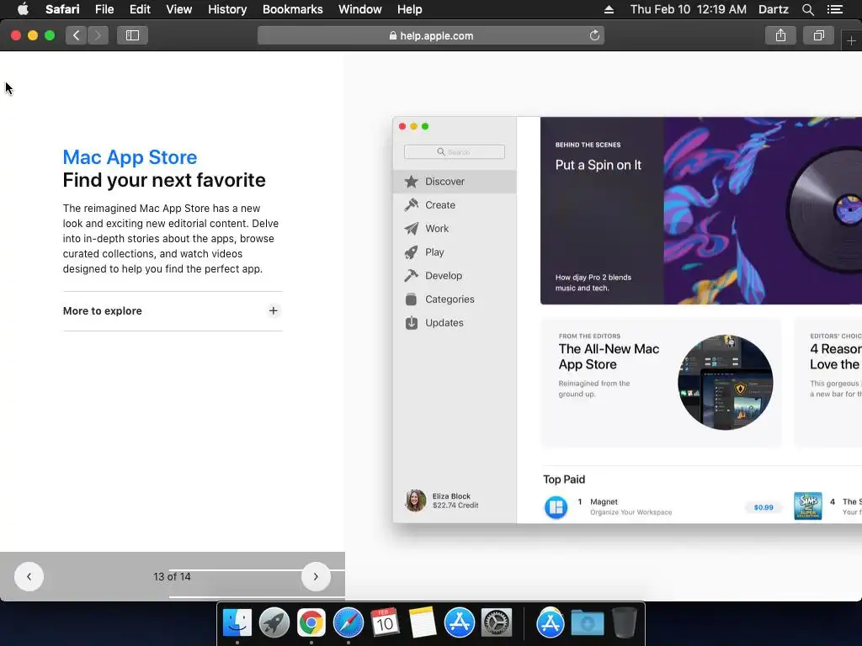This screenshot has height=646, width=862.
Task: Click the Magnet app name in Top Paid
Action: tap(604, 501)
